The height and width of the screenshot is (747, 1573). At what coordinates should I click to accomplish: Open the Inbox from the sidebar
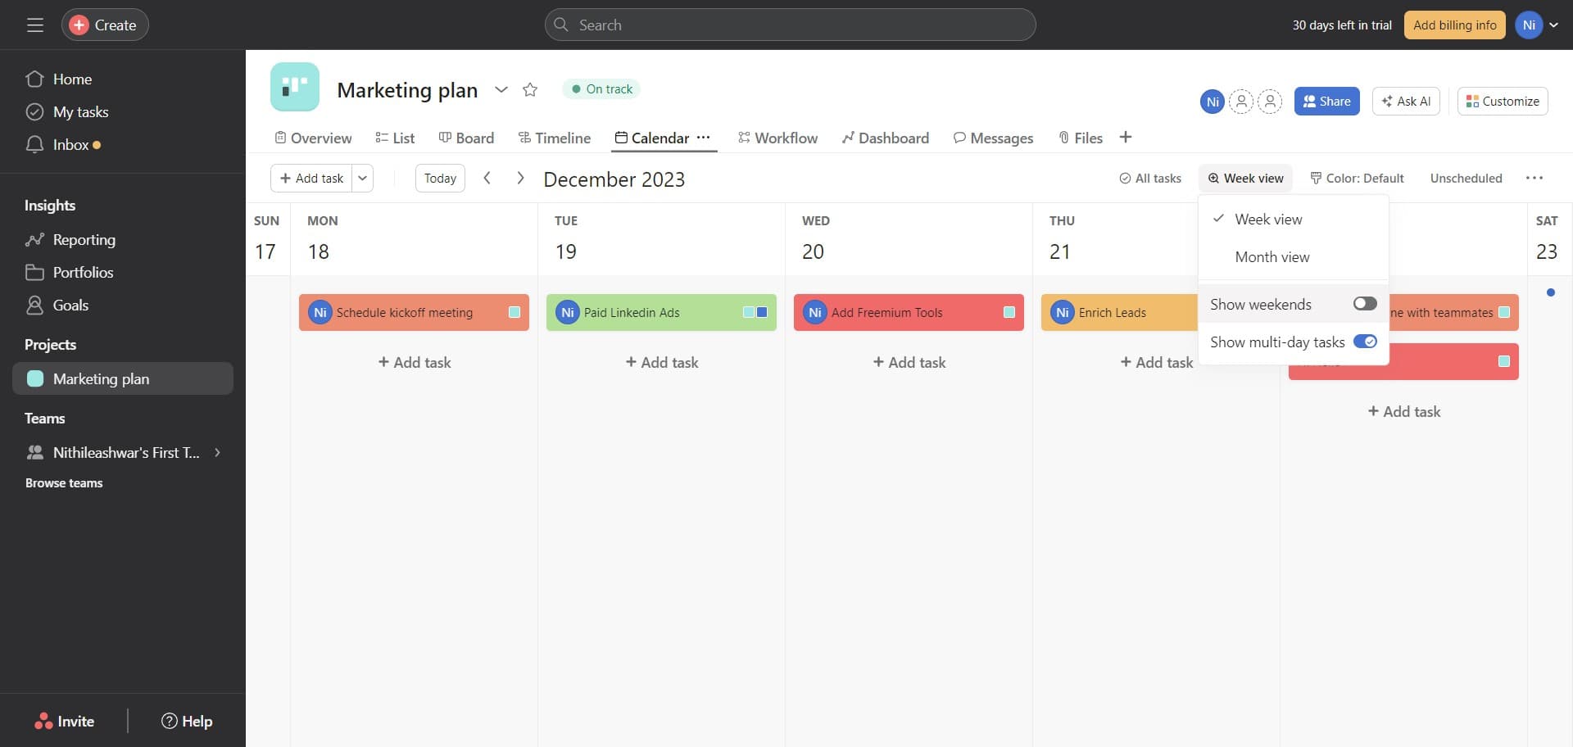[x=70, y=144]
